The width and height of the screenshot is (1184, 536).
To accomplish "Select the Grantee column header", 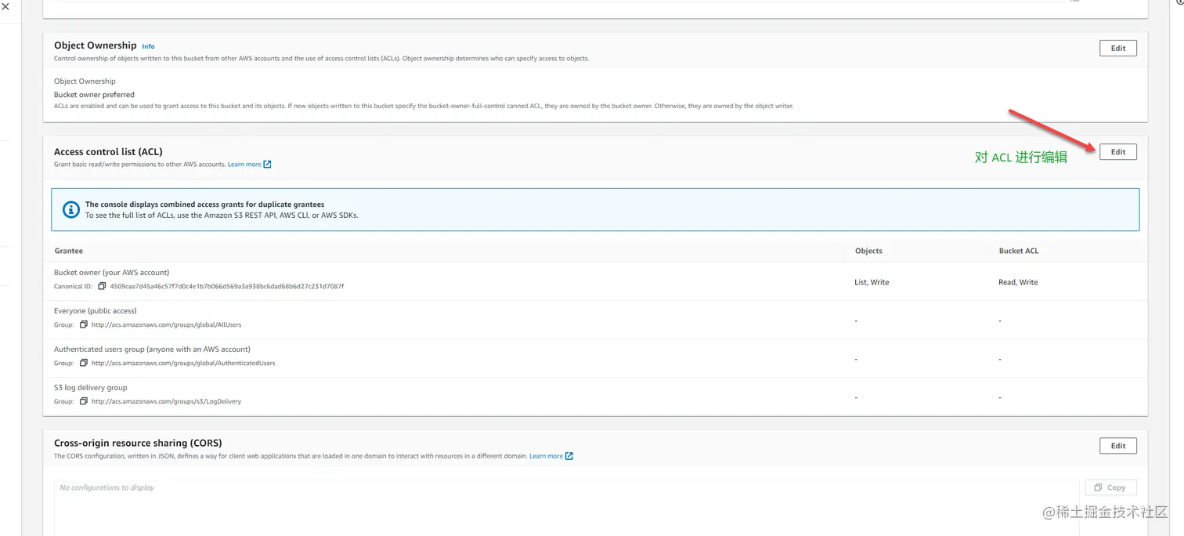I will pyautogui.click(x=68, y=251).
